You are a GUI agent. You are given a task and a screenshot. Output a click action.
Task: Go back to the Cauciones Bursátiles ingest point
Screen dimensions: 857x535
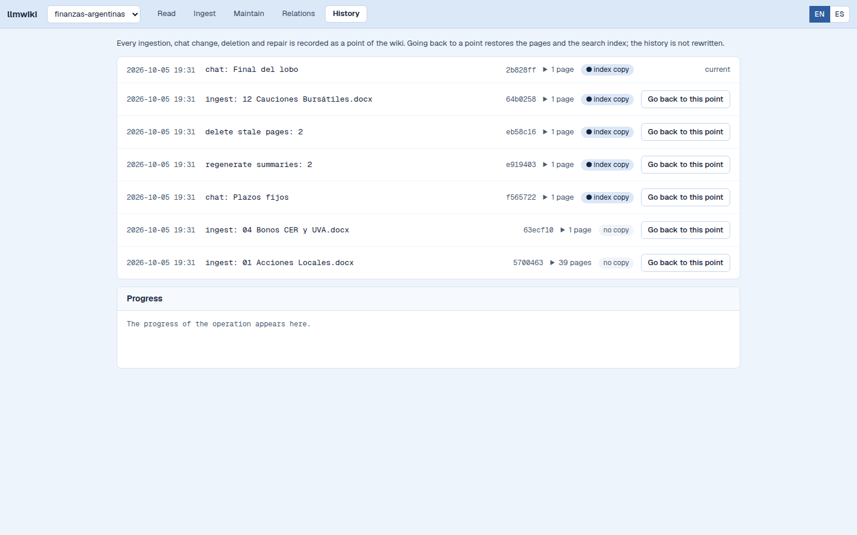pos(686,99)
